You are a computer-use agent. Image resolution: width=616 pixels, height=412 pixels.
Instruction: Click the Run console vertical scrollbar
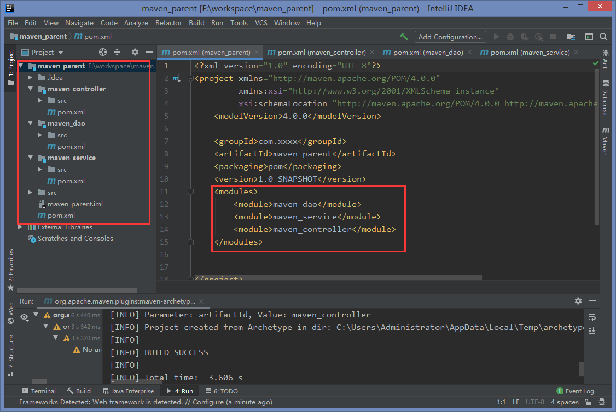pos(582,369)
